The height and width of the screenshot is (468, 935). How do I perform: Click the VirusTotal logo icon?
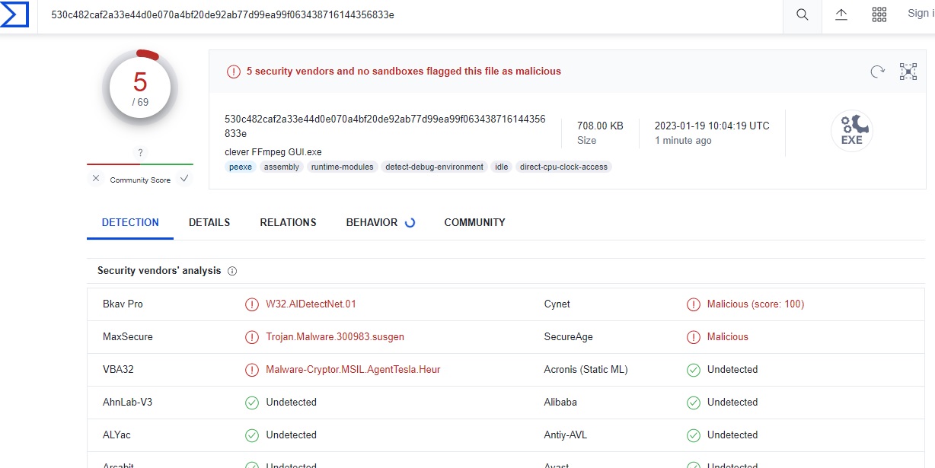(x=14, y=14)
